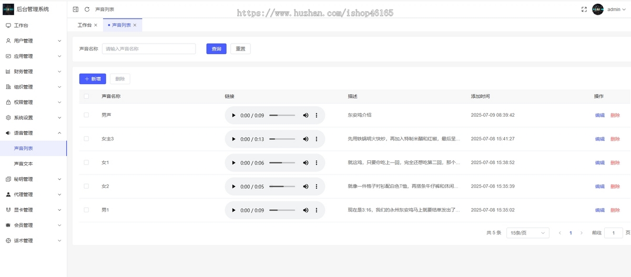The height and width of the screenshot is (277, 631).
Task: Select the 声音列表 tab
Action: pos(121,25)
